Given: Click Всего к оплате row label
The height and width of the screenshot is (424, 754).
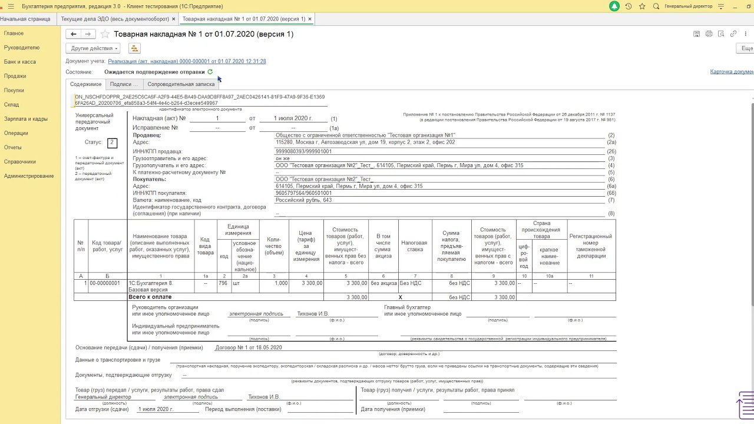Looking at the screenshot, I should point(149,297).
